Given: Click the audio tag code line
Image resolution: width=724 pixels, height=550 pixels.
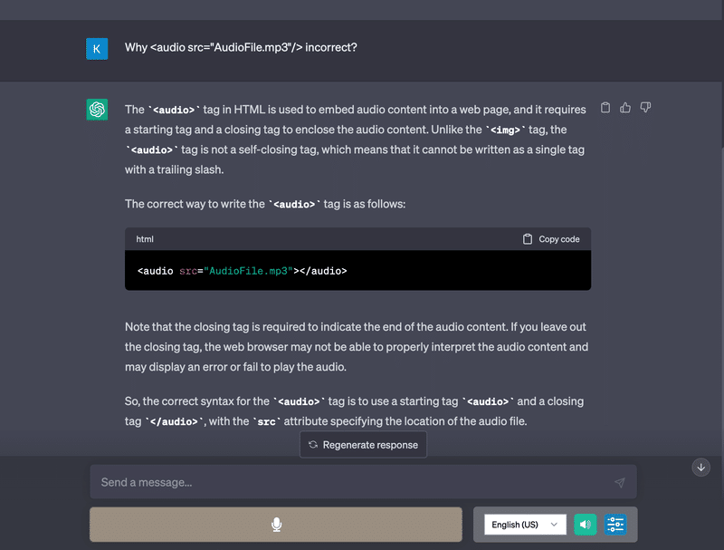Looking at the screenshot, I should coord(242,271).
